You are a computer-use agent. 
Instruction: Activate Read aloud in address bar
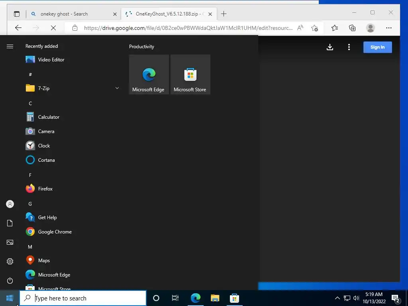(300, 28)
